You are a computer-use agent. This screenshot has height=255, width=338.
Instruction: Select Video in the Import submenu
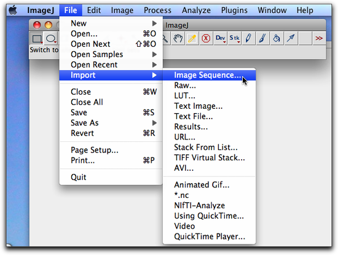point(210,226)
